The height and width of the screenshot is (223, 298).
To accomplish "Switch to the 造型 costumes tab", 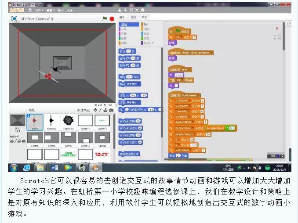I will coord(132,18).
